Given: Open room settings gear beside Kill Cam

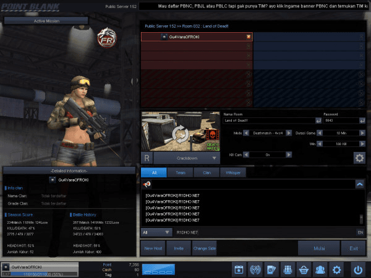Looking at the screenshot, I should pos(359,158).
